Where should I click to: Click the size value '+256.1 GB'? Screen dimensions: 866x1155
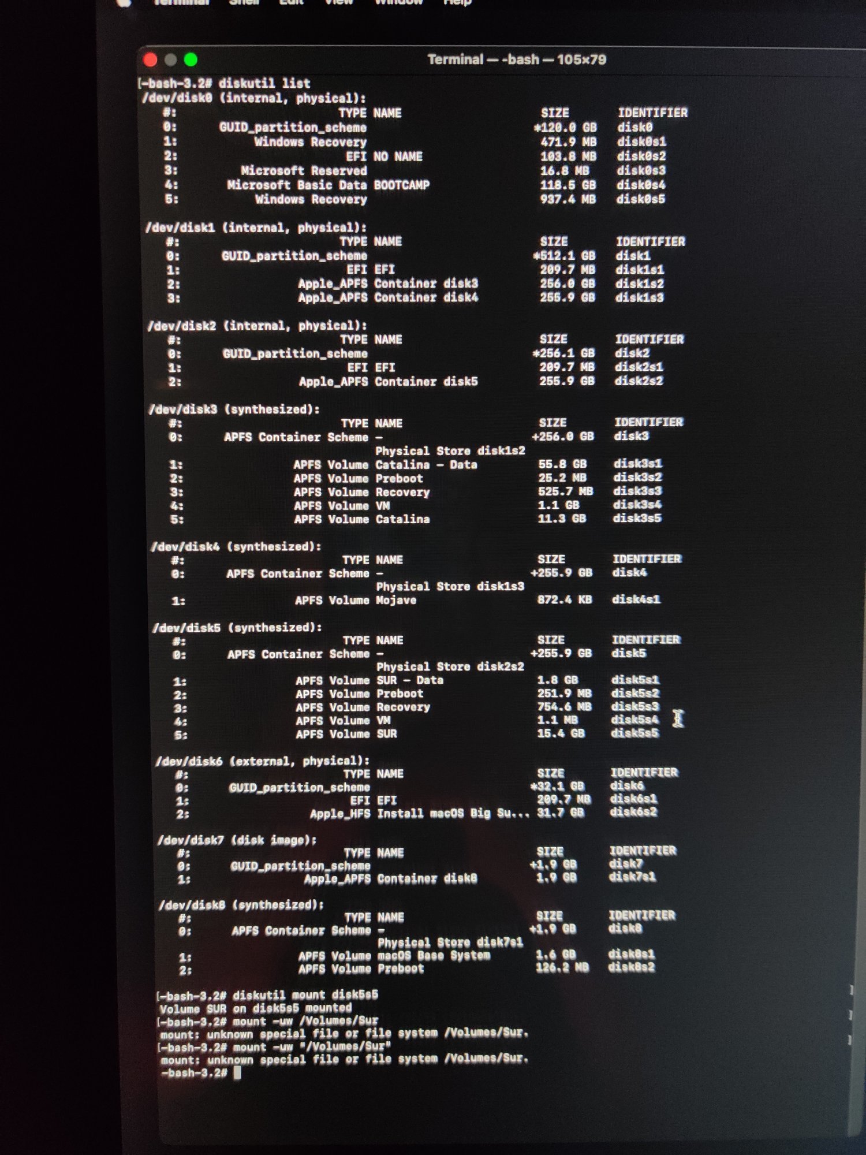(x=563, y=353)
